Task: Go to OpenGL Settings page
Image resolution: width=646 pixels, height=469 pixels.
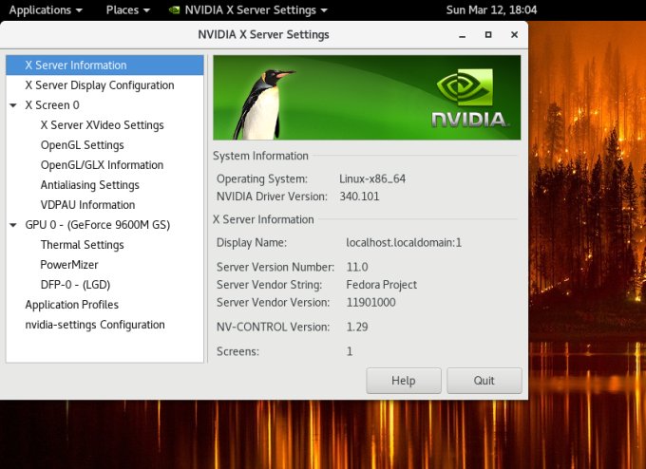Action: pyautogui.click(x=82, y=145)
